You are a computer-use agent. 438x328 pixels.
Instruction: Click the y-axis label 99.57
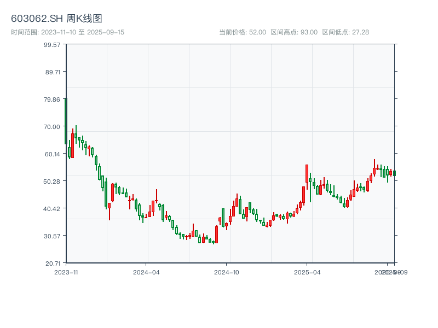coord(52,45)
